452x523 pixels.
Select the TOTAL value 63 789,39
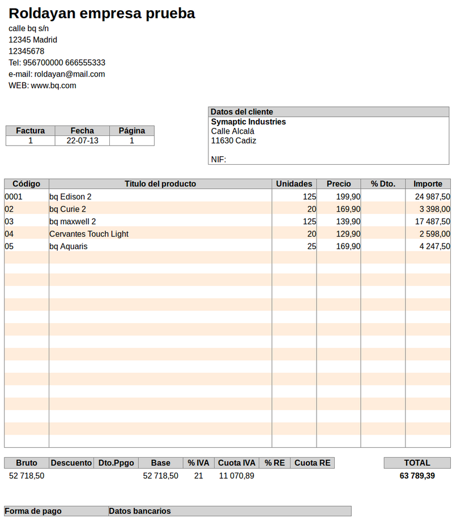pyautogui.click(x=417, y=475)
